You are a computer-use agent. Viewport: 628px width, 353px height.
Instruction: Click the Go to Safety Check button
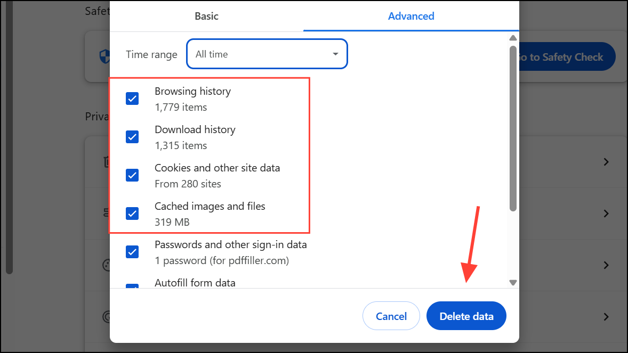coord(567,57)
